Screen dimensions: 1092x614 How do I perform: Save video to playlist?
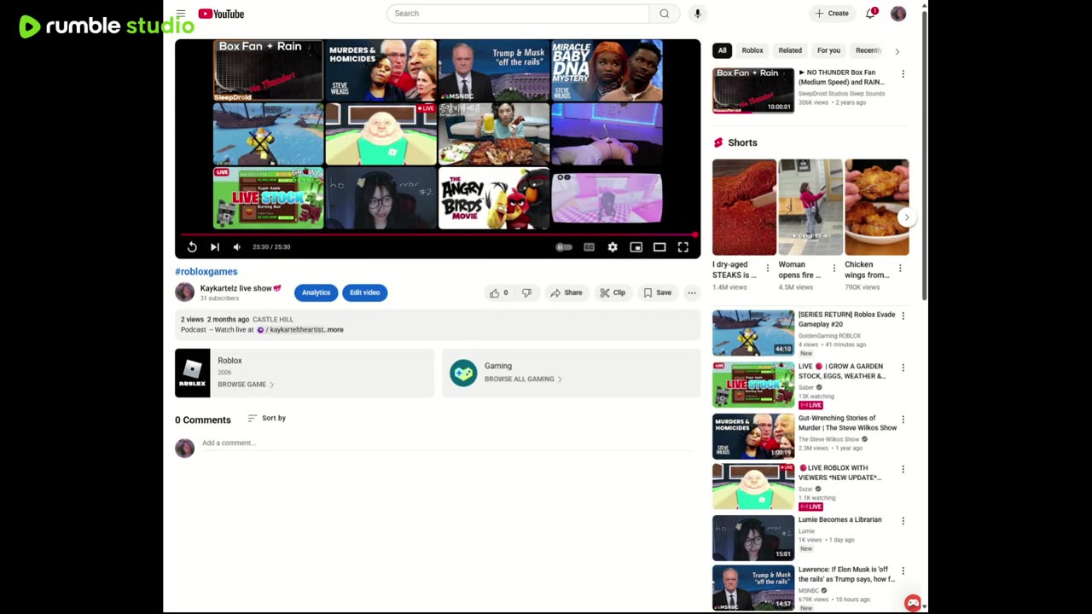657,293
